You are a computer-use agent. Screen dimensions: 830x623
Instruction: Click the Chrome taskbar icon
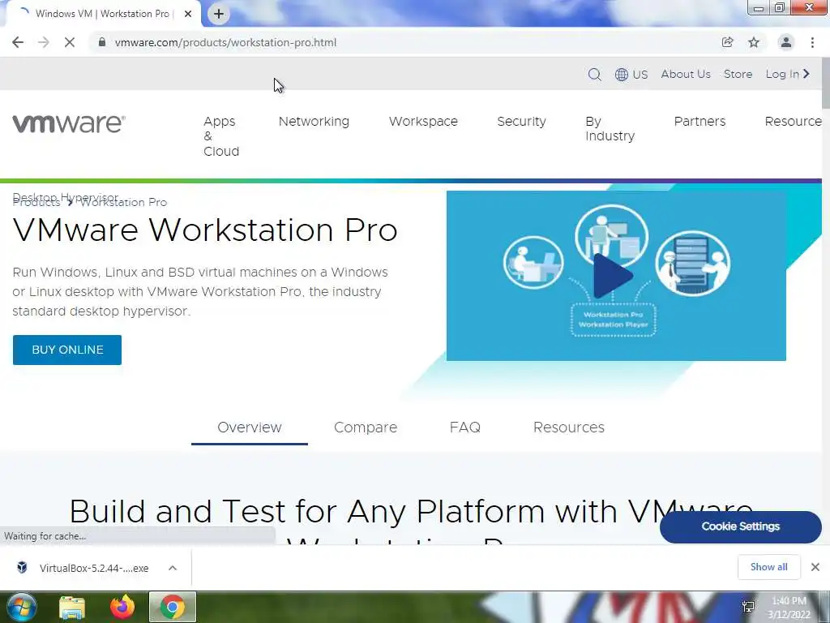coord(173,607)
